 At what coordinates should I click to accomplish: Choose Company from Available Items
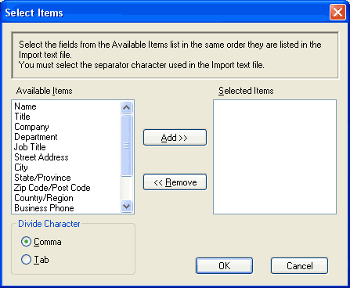tap(31, 127)
